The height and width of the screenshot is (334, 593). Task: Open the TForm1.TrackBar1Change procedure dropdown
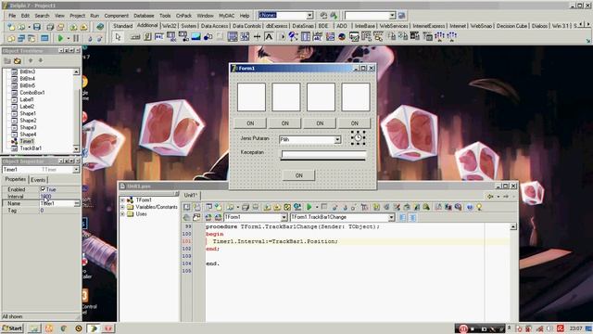tap(391, 217)
